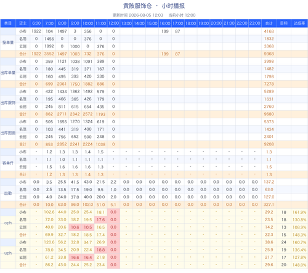Click the achievement rate 130.8%
The height and width of the screenshot is (273, 308).
pos(299,220)
